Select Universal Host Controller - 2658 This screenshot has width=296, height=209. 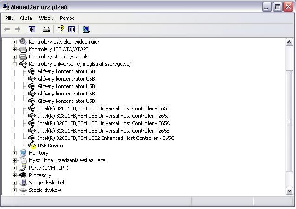(x=103, y=108)
